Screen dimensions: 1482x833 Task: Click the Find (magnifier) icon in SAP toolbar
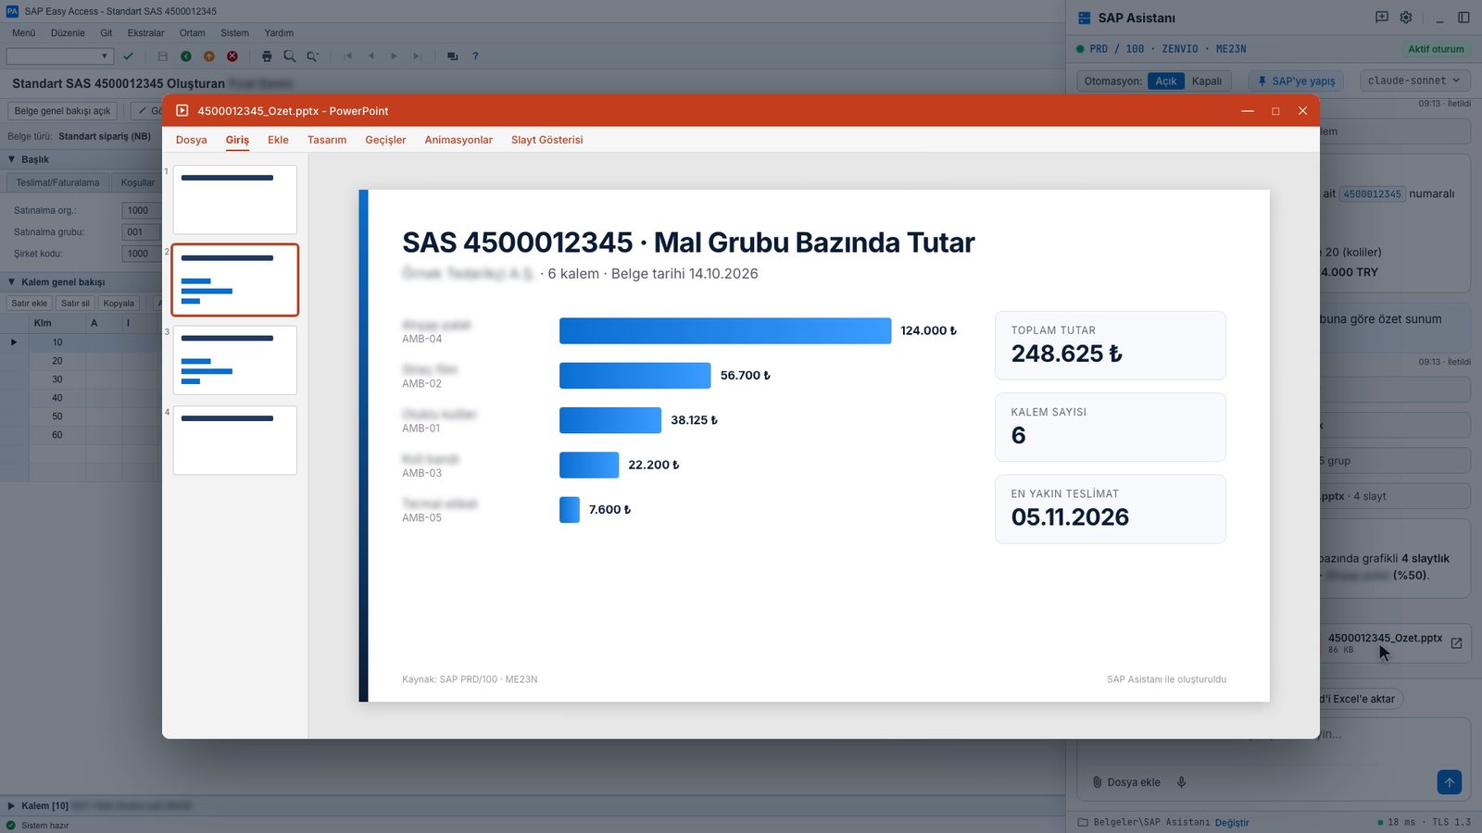290,56
